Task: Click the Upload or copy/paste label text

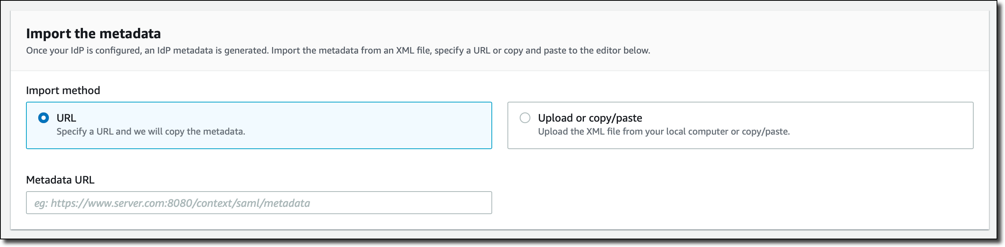Action: point(590,118)
